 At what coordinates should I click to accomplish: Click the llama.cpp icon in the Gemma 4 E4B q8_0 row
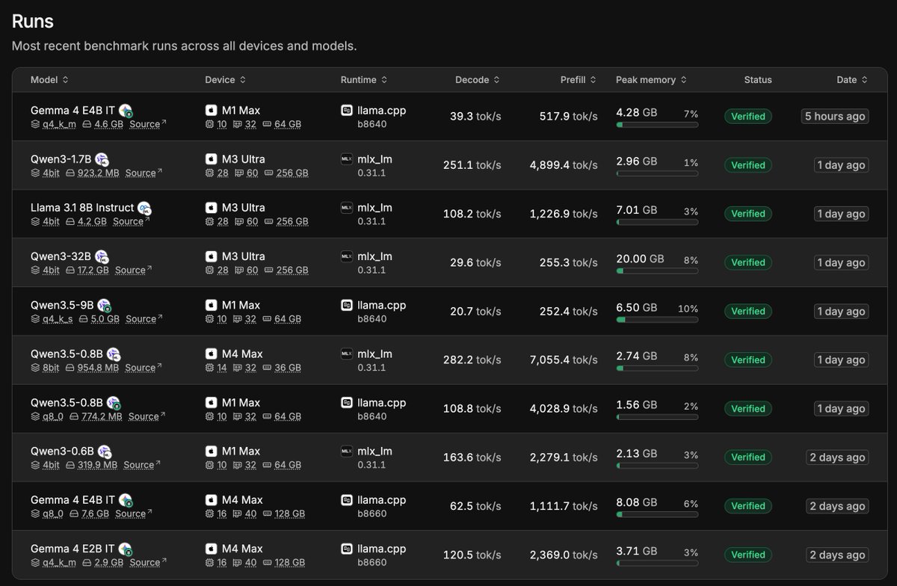click(347, 500)
